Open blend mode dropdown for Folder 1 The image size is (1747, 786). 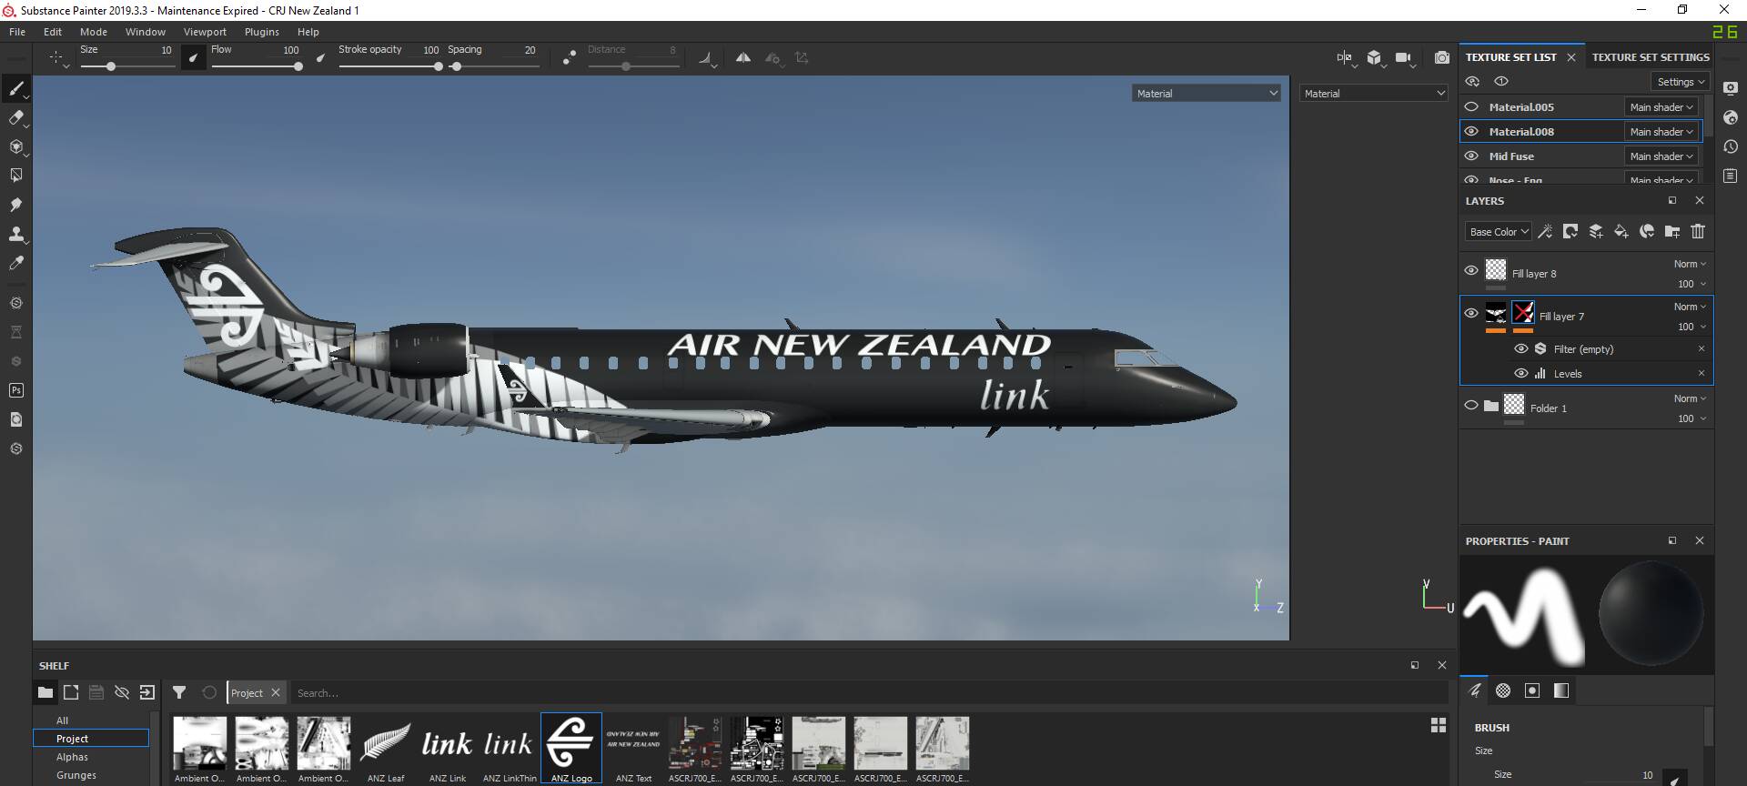[x=1690, y=398]
